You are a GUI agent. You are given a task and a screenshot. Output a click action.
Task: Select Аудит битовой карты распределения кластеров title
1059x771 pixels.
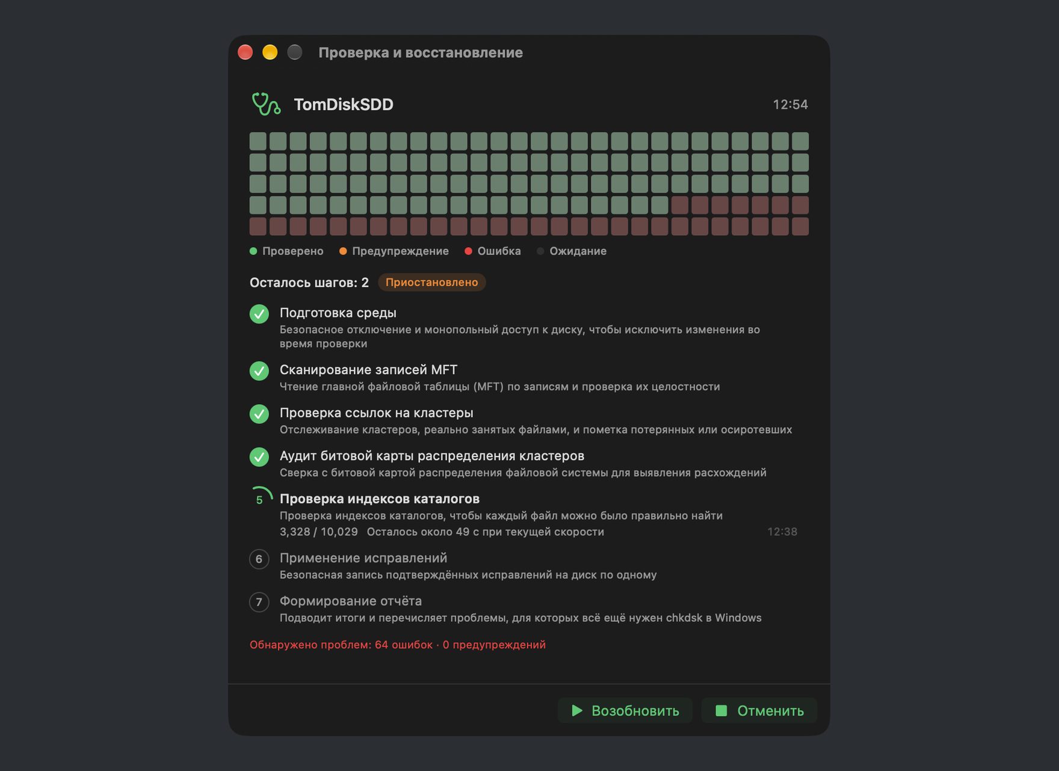pos(432,456)
